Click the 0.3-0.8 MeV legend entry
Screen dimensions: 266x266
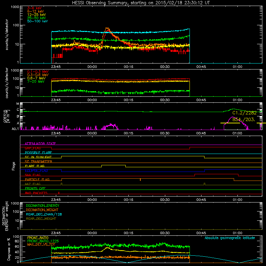(38, 75)
